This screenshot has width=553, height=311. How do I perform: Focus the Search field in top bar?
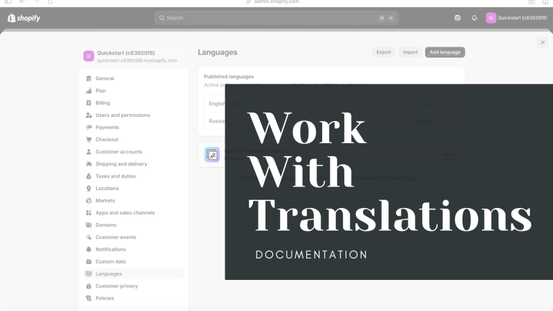pos(276,18)
